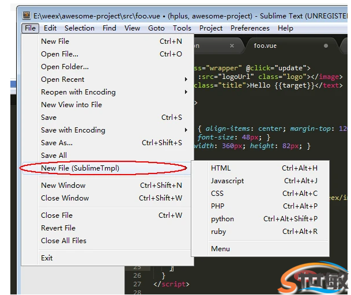This screenshot has height=295, width=351.
Task: Click the unsaved dot on the foo.vue tab
Action: coord(326,46)
